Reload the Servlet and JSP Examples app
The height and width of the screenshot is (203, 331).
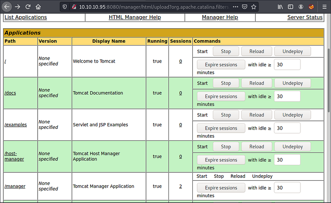[257, 115]
